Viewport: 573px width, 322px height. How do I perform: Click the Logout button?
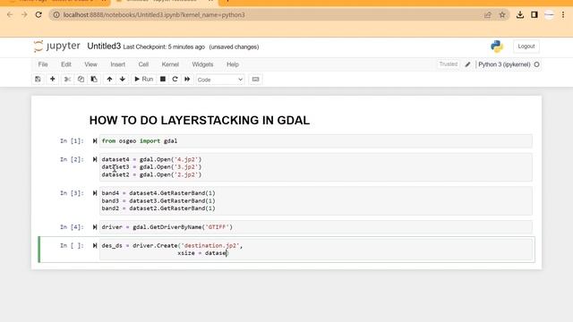click(526, 47)
